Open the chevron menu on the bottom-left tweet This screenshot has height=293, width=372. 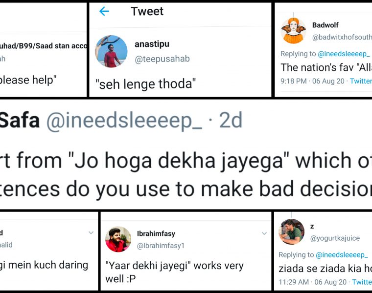91,233
